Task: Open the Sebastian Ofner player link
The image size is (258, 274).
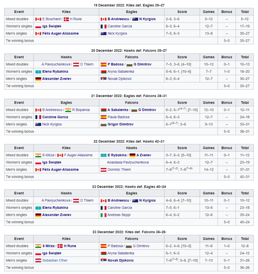Action: point(55,260)
